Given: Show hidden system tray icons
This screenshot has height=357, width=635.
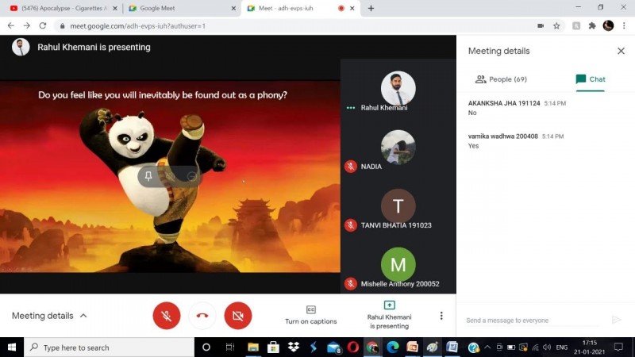Looking at the screenshot, I should tap(487, 347).
